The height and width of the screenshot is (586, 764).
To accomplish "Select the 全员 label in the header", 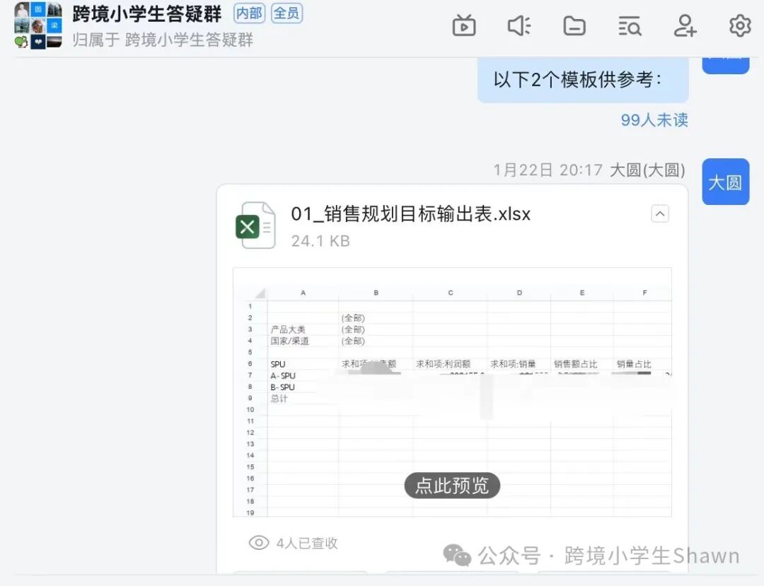I will point(286,14).
